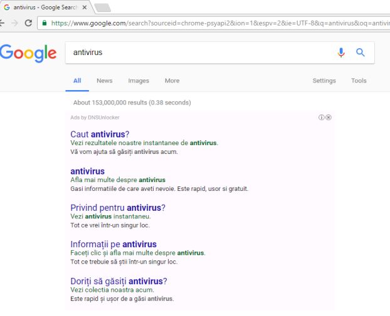Click 'Afla mai multe despre antivirus' text
Image resolution: width=390 pixels, height=316 pixels.
(x=118, y=180)
